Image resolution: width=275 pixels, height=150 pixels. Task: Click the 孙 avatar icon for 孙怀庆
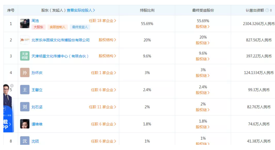tap(25, 73)
